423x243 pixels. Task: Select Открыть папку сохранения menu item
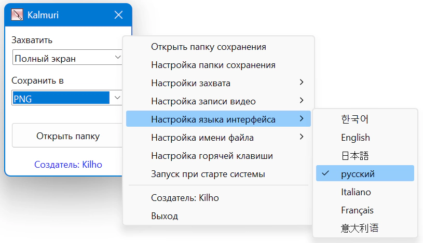tap(208, 47)
